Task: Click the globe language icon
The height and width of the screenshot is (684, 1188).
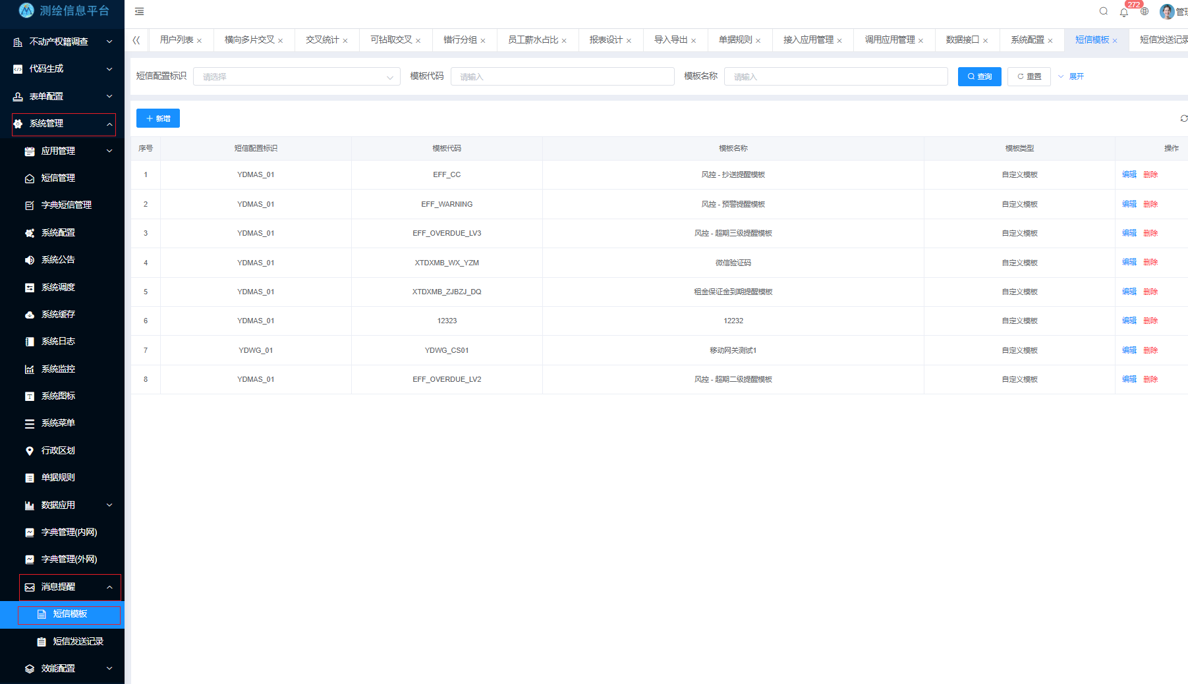Action: (x=1145, y=11)
